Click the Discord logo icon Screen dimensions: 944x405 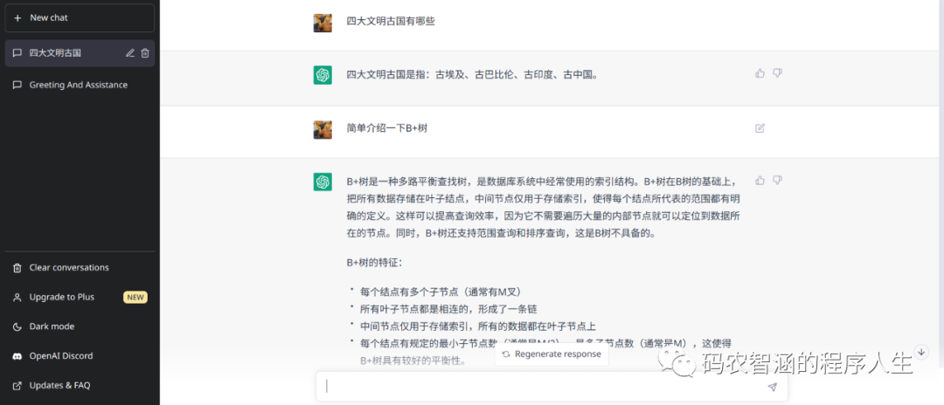17,356
